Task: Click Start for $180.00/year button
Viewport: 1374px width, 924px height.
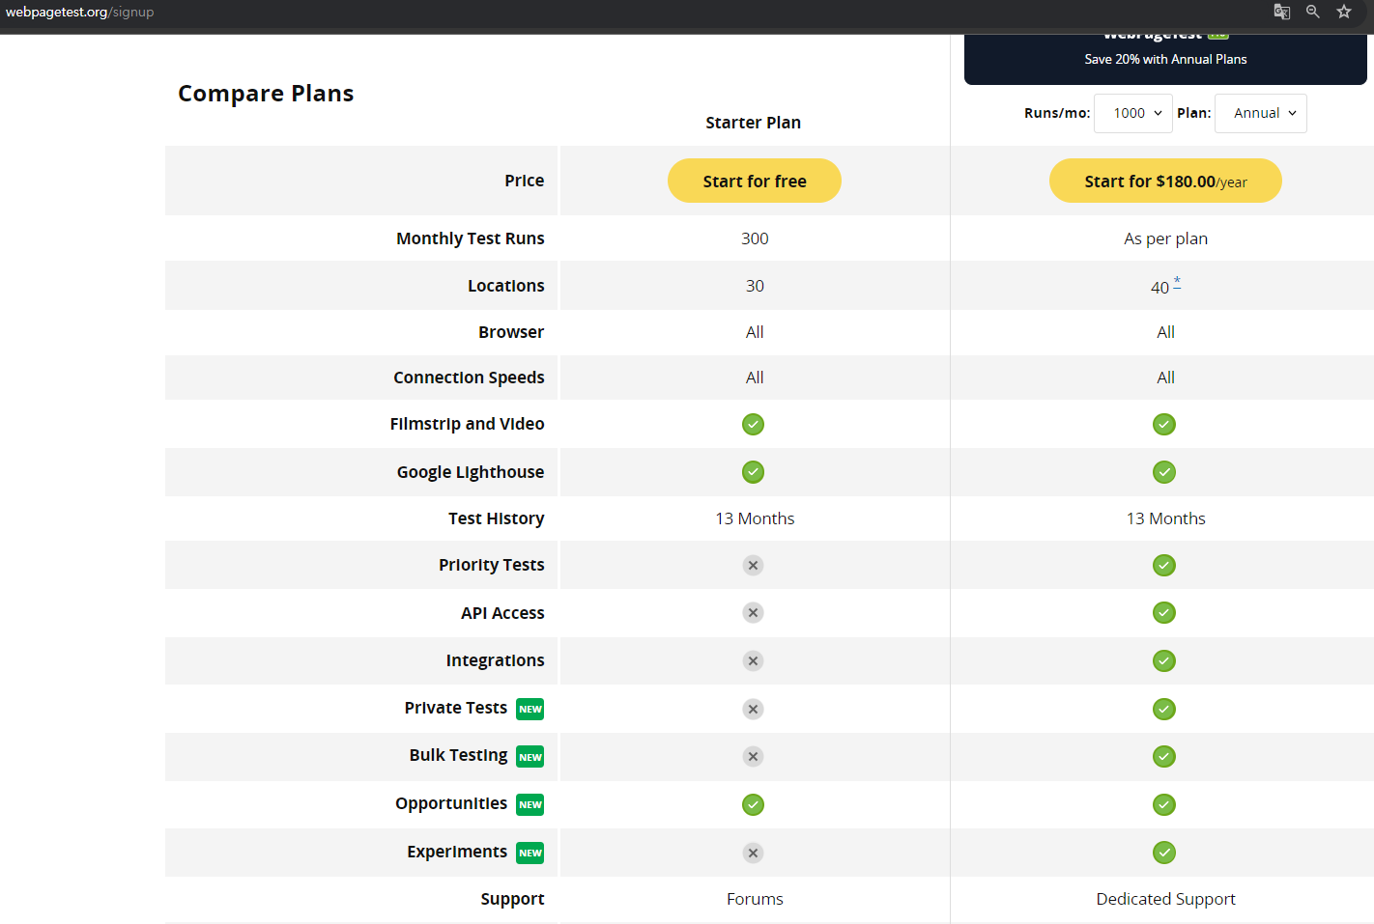Action: [1165, 181]
